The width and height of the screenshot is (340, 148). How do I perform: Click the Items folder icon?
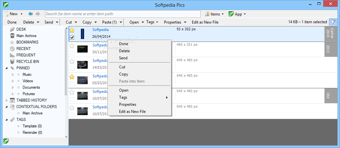(x=207, y=14)
